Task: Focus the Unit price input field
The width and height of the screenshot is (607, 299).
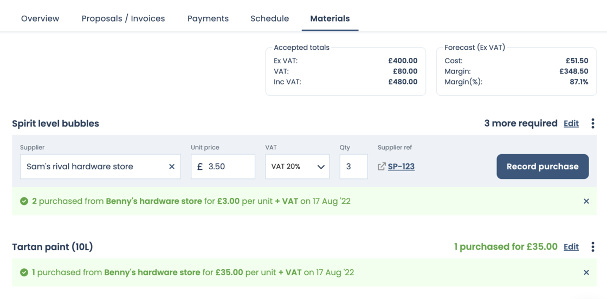Action: [229, 167]
